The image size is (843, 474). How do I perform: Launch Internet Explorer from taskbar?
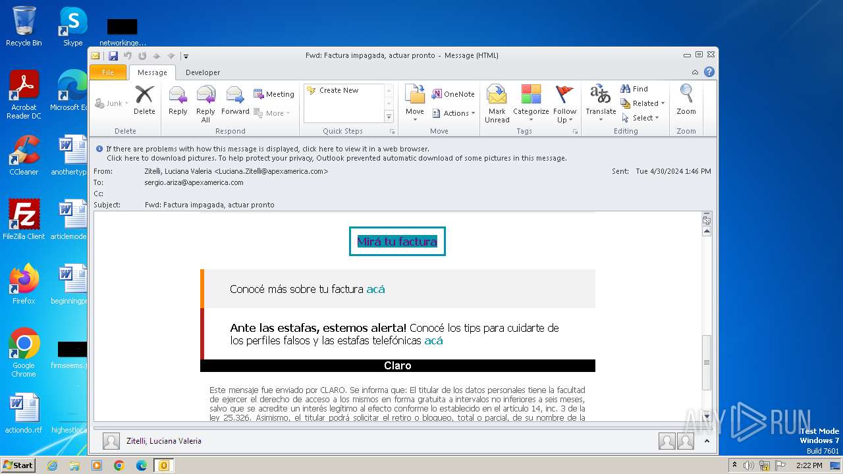click(x=52, y=465)
